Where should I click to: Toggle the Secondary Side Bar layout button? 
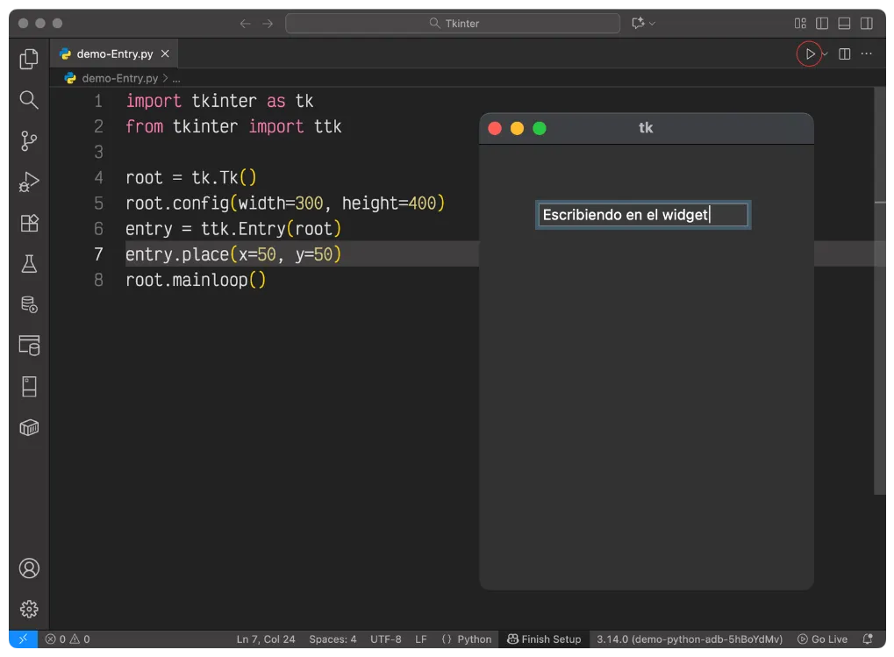tap(867, 24)
